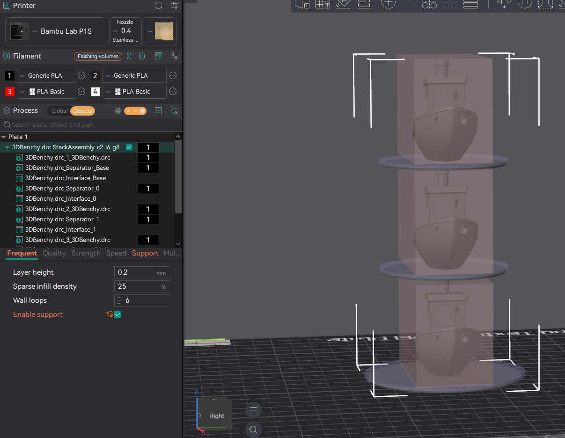The height and width of the screenshot is (438, 565).
Task: Click reset icon beside Enable support
Action: tap(110, 314)
